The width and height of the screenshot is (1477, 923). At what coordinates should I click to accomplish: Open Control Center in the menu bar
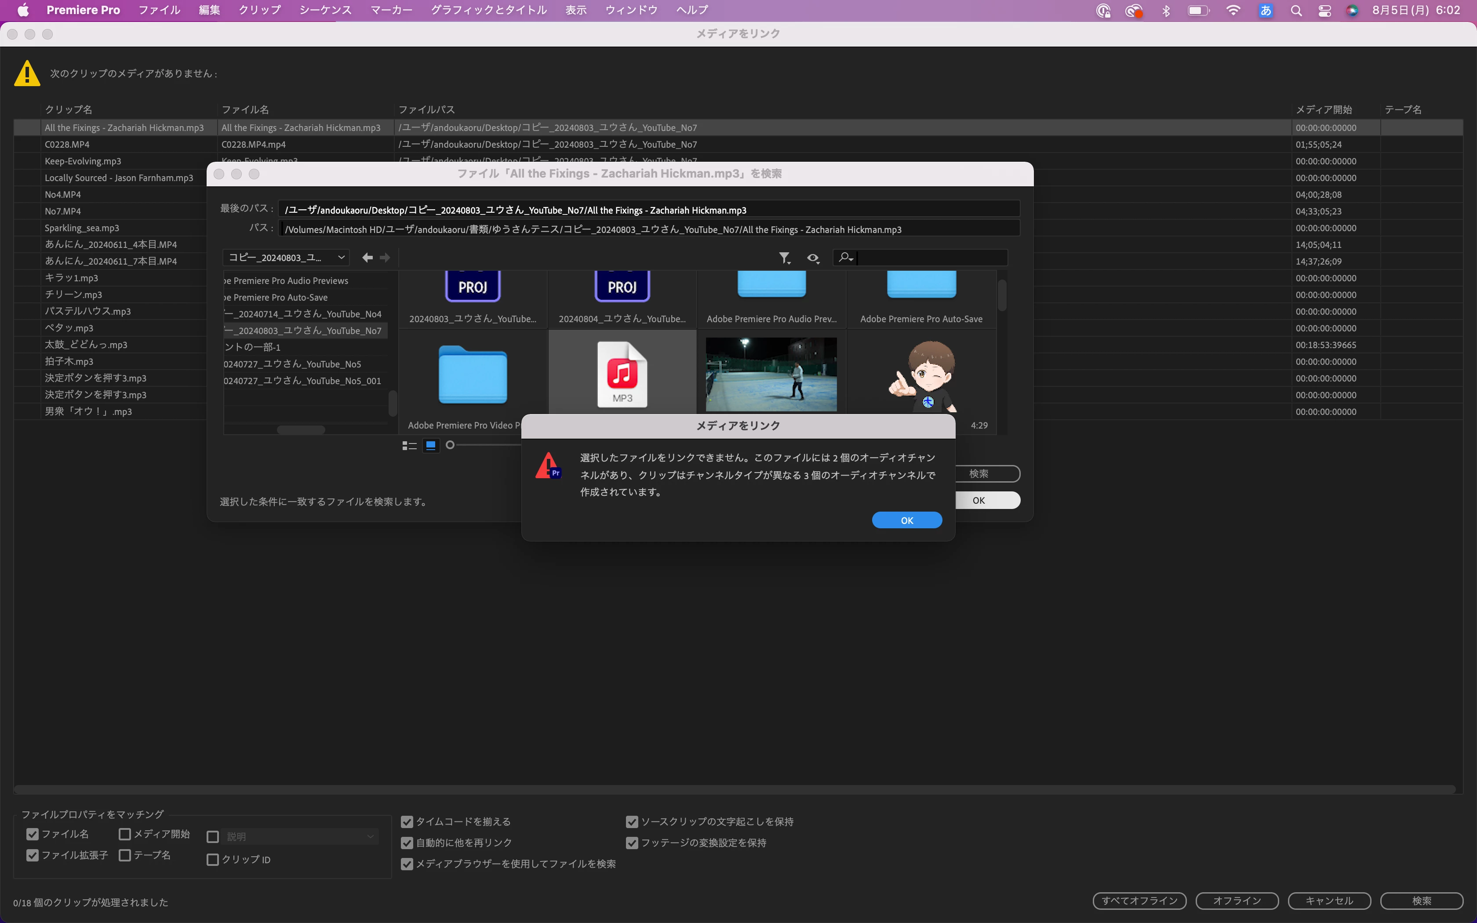pos(1324,11)
